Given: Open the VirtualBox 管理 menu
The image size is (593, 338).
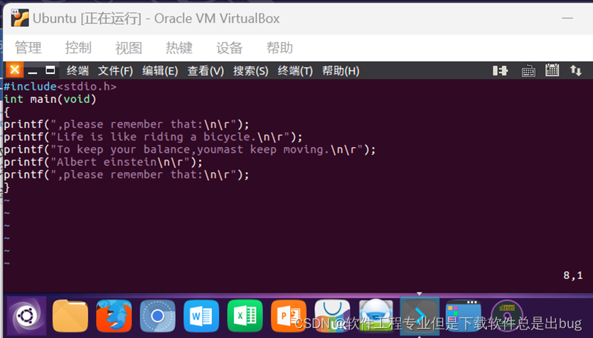Looking at the screenshot, I should (x=28, y=48).
